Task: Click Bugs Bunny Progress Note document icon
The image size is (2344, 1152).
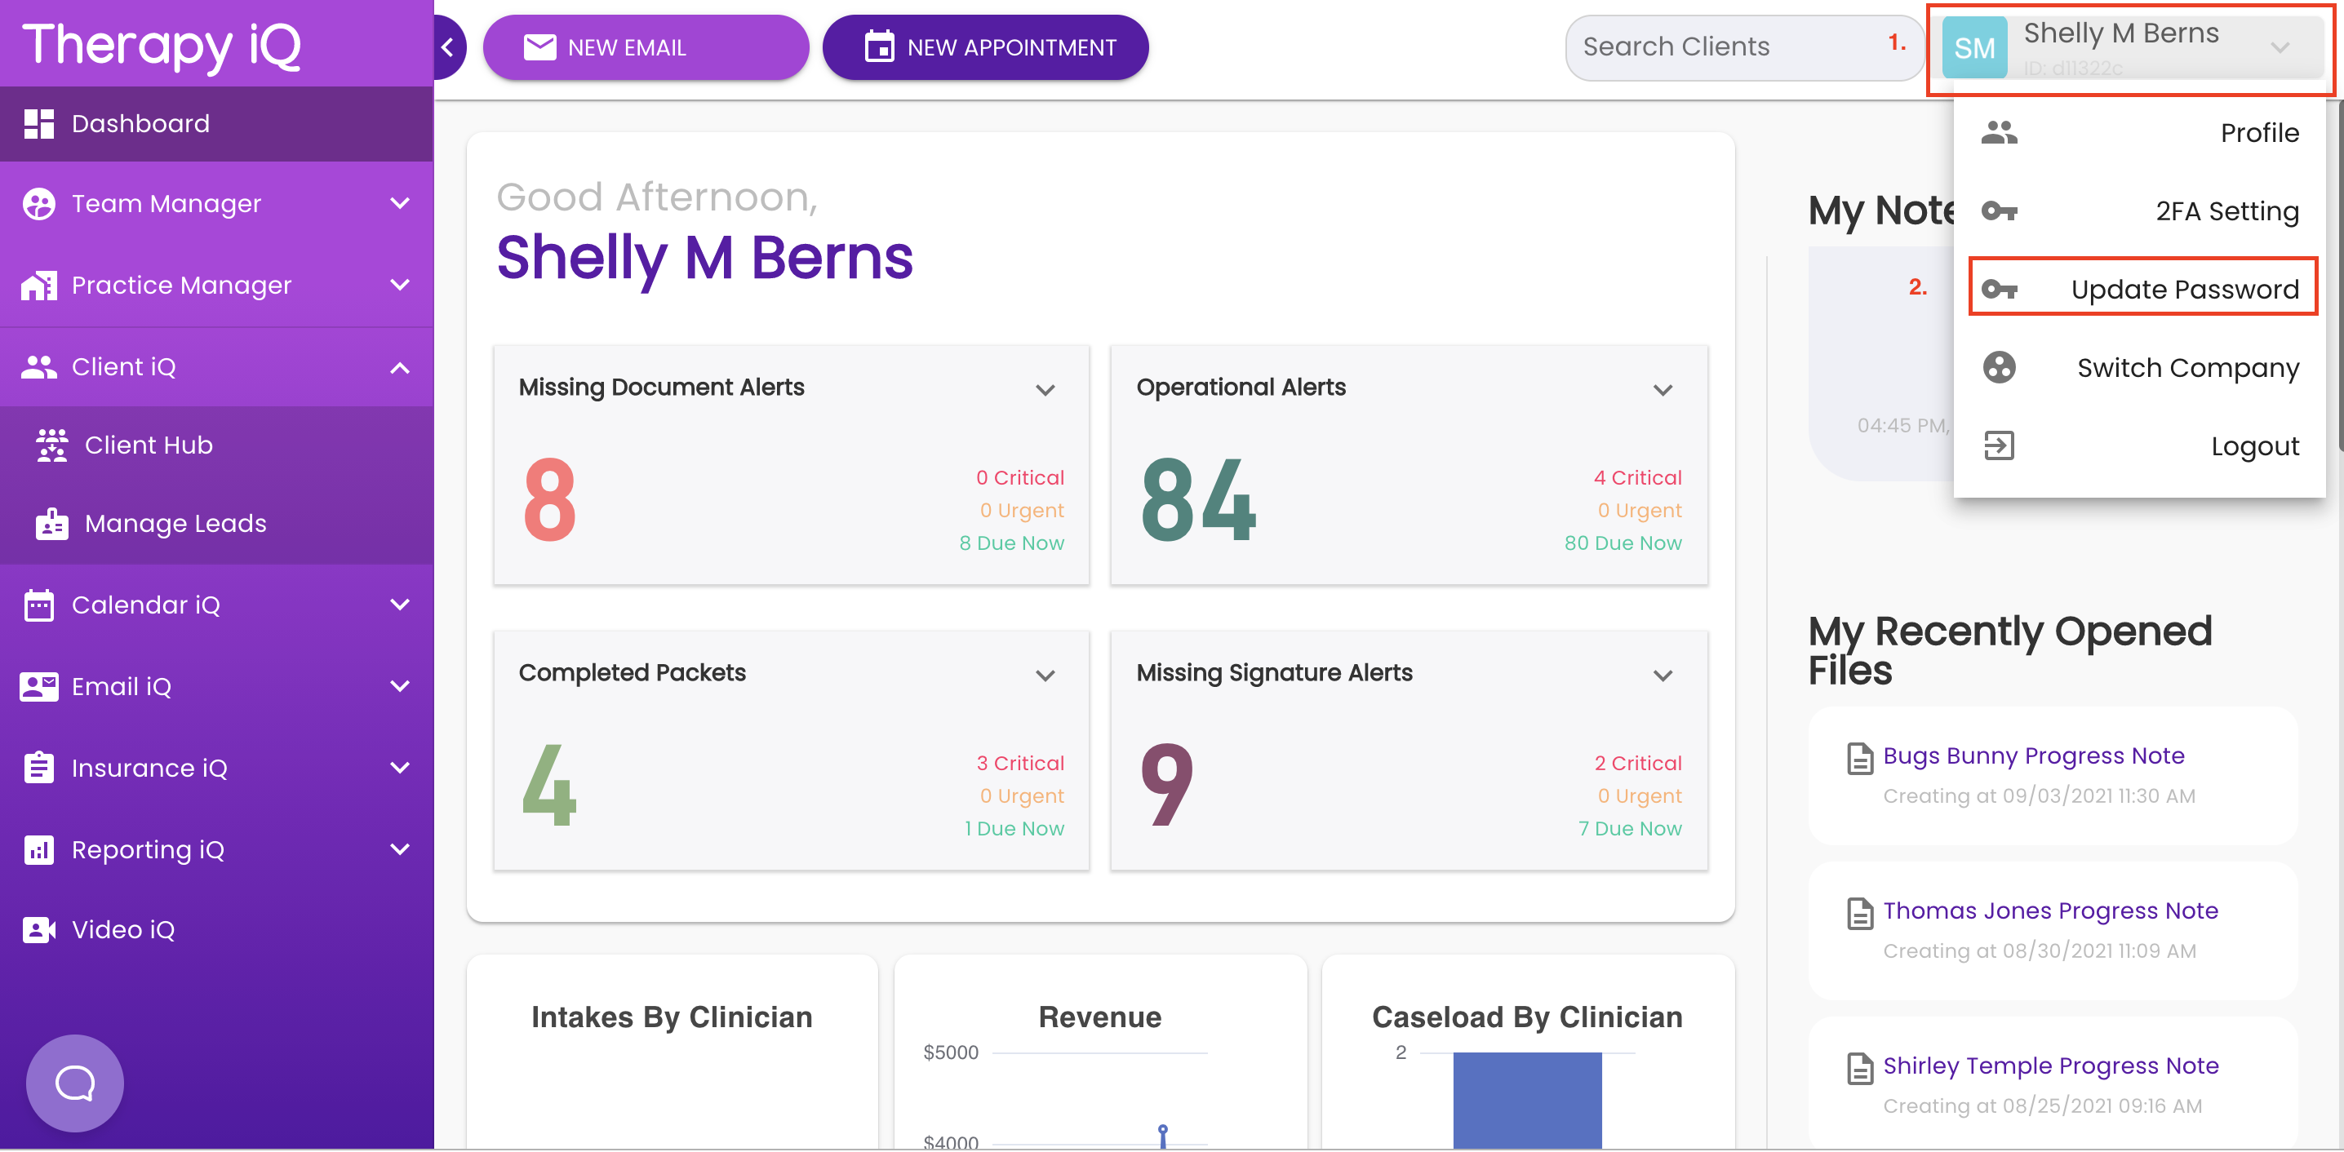Action: click(1859, 757)
